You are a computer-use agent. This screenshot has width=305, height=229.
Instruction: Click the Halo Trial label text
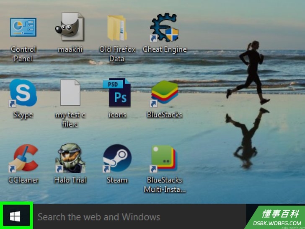(70, 180)
